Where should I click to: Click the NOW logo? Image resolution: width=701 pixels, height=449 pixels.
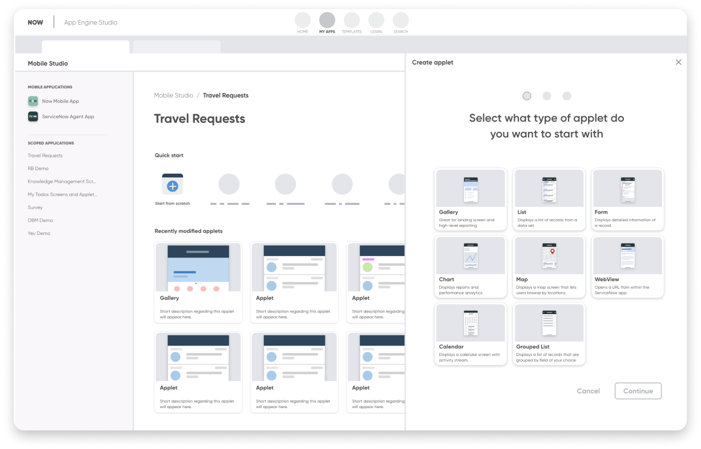point(35,22)
